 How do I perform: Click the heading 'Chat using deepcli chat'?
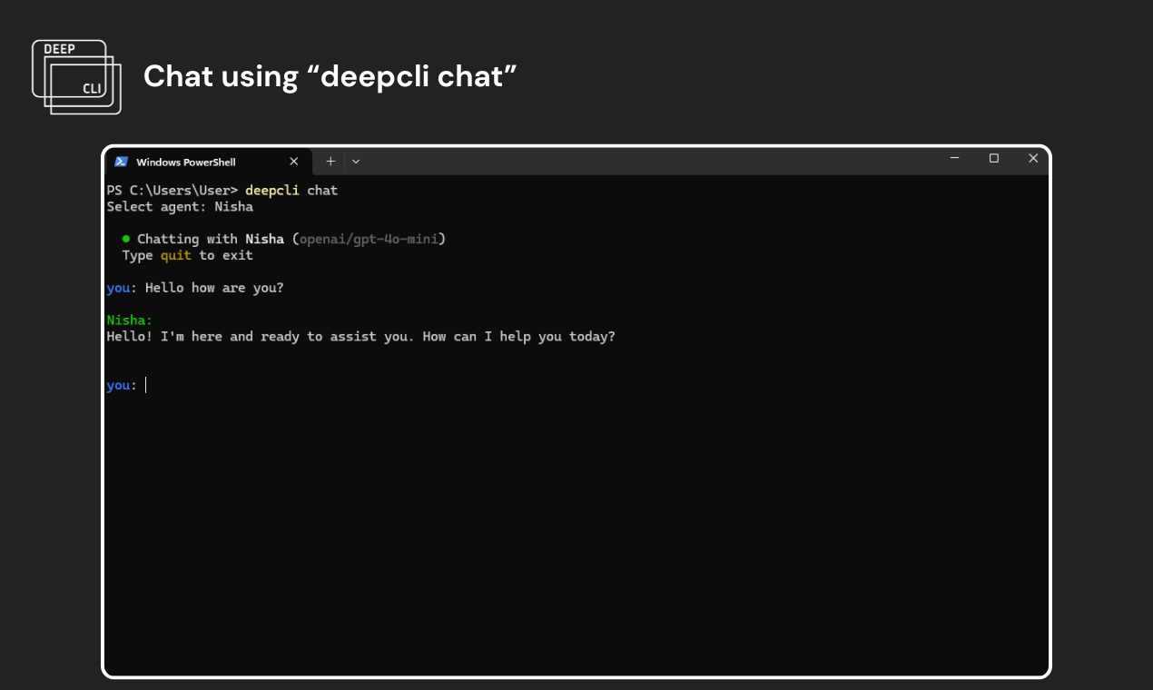[x=330, y=76]
